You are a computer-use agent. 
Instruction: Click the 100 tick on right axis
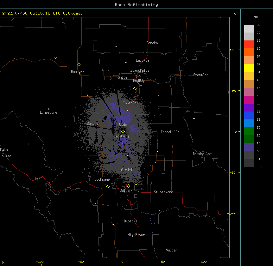(x=232, y=50)
